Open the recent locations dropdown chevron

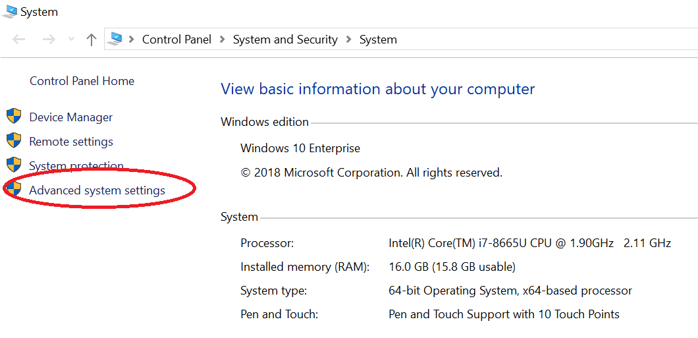pyautogui.click(x=71, y=40)
